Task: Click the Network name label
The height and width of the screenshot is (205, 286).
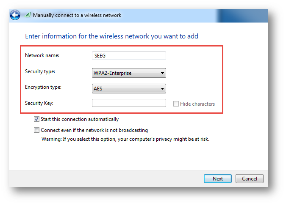Action: [x=42, y=55]
